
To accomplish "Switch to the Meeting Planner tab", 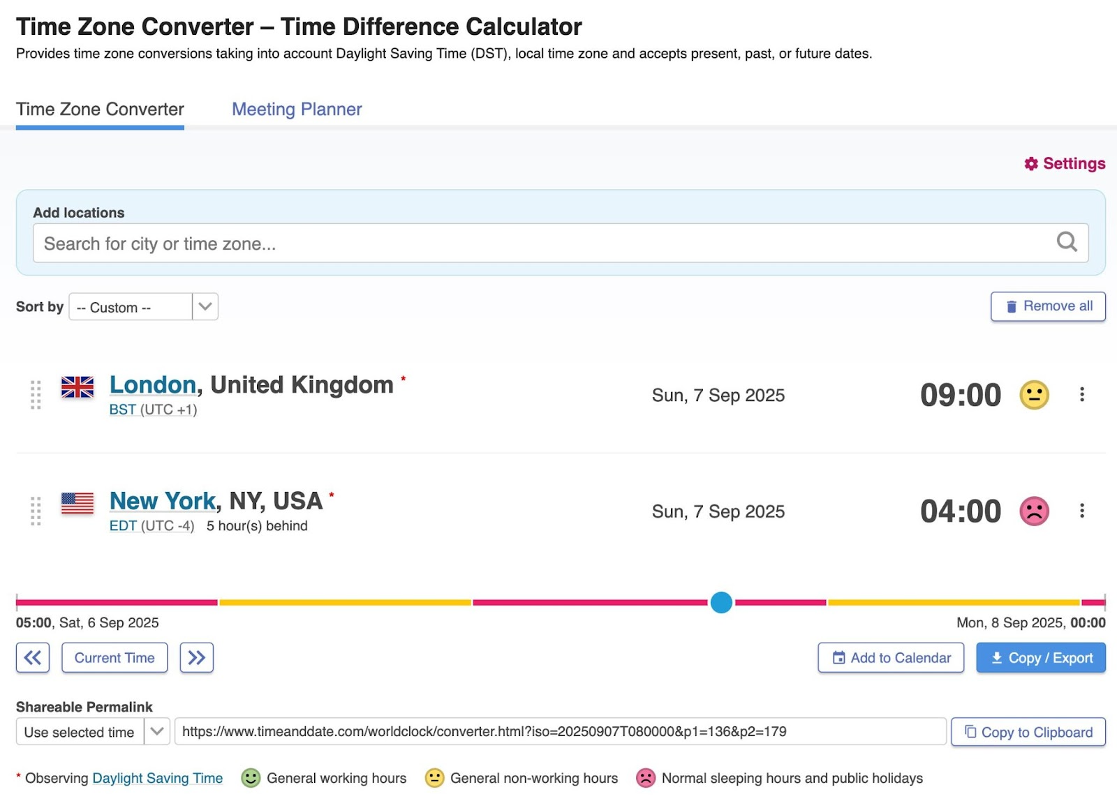I will [296, 109].
